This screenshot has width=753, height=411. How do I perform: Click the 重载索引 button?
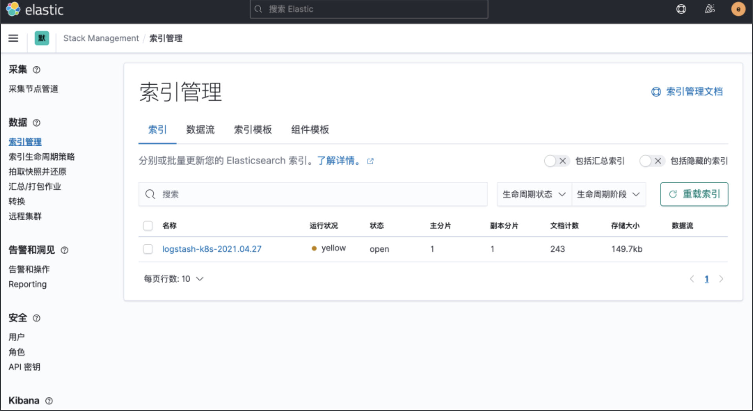(694, 194)
